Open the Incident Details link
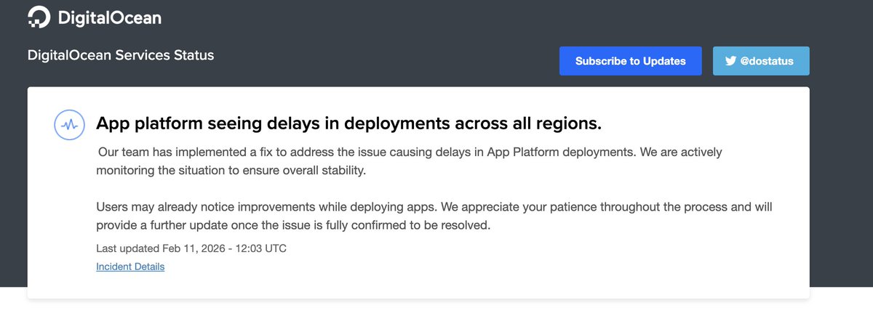This screenshot has height=313, width=873. pos(130,267)
